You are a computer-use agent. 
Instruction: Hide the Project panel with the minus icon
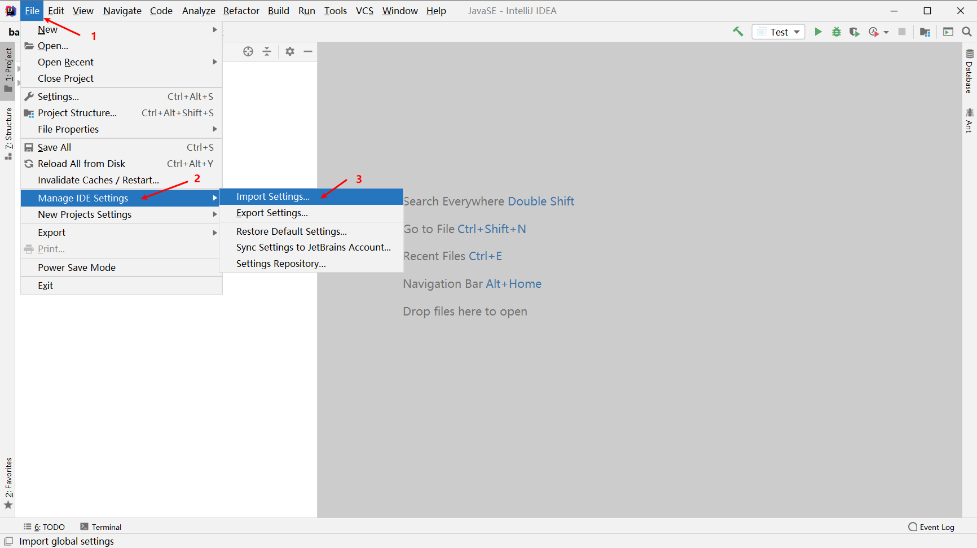point(308,51)
